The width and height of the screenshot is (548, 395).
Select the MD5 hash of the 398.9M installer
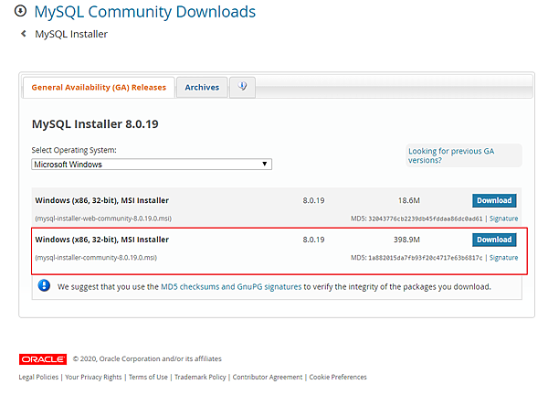click(426, 258)
